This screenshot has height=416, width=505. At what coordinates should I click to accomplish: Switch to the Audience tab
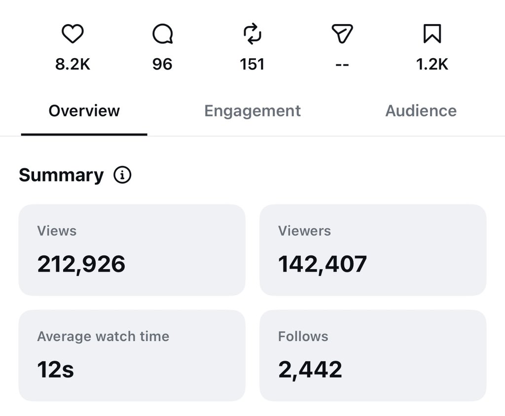(x=421, y=111)
